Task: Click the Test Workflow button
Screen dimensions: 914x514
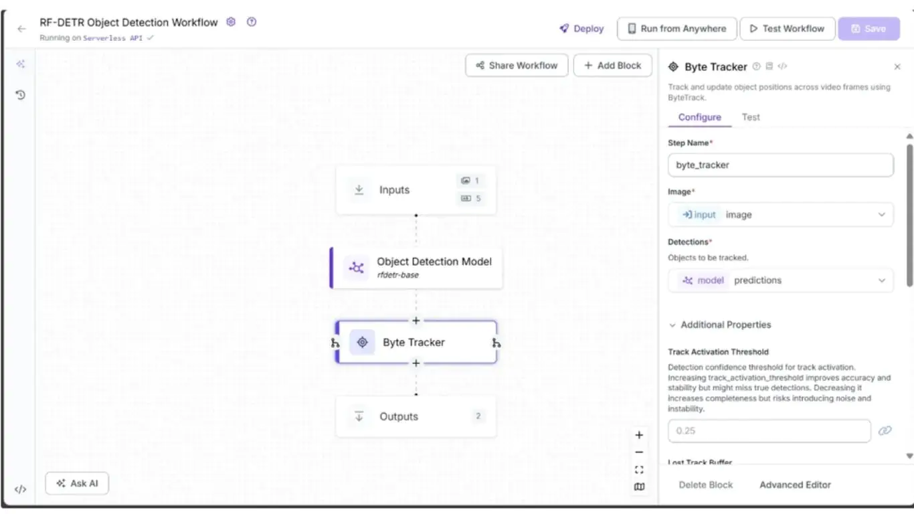Action: 788,29
